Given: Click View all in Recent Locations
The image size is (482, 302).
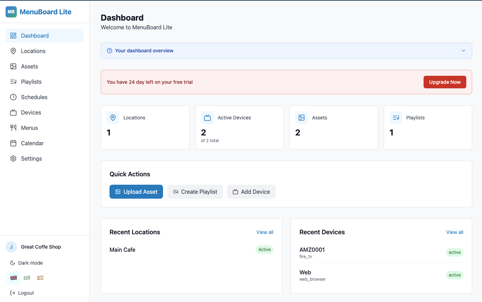Looking at the screenshot, I should (x=265, y=232).
